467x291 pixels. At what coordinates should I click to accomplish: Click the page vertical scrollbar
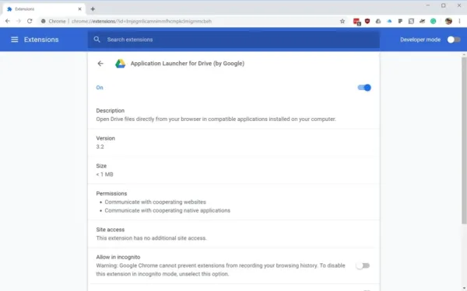pyautogui.click(x=464, y=140)
